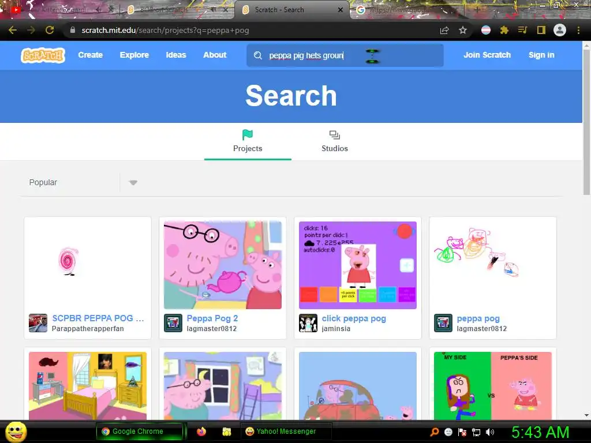Go back with the browser back arrow
Viewport: 591px width, 443px height.
coord(13,30)
